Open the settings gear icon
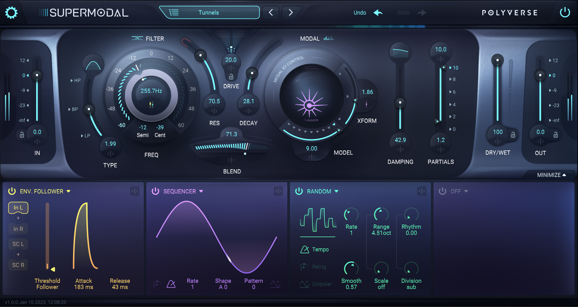 [11, 13]
